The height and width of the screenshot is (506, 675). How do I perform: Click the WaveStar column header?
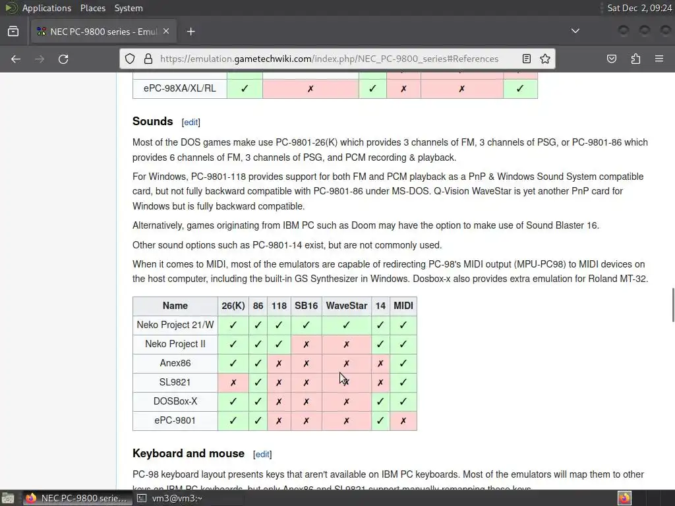pyautogui.click(x=347, y=306)
